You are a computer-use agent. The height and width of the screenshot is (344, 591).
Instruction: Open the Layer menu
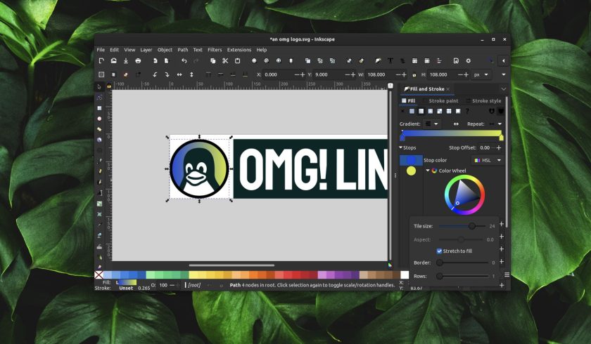tap(146, 50)
